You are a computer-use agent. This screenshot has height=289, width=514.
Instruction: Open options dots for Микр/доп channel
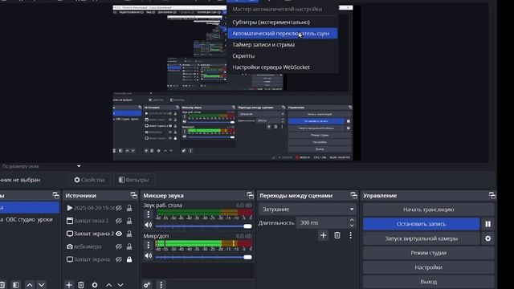pos(148,245)
